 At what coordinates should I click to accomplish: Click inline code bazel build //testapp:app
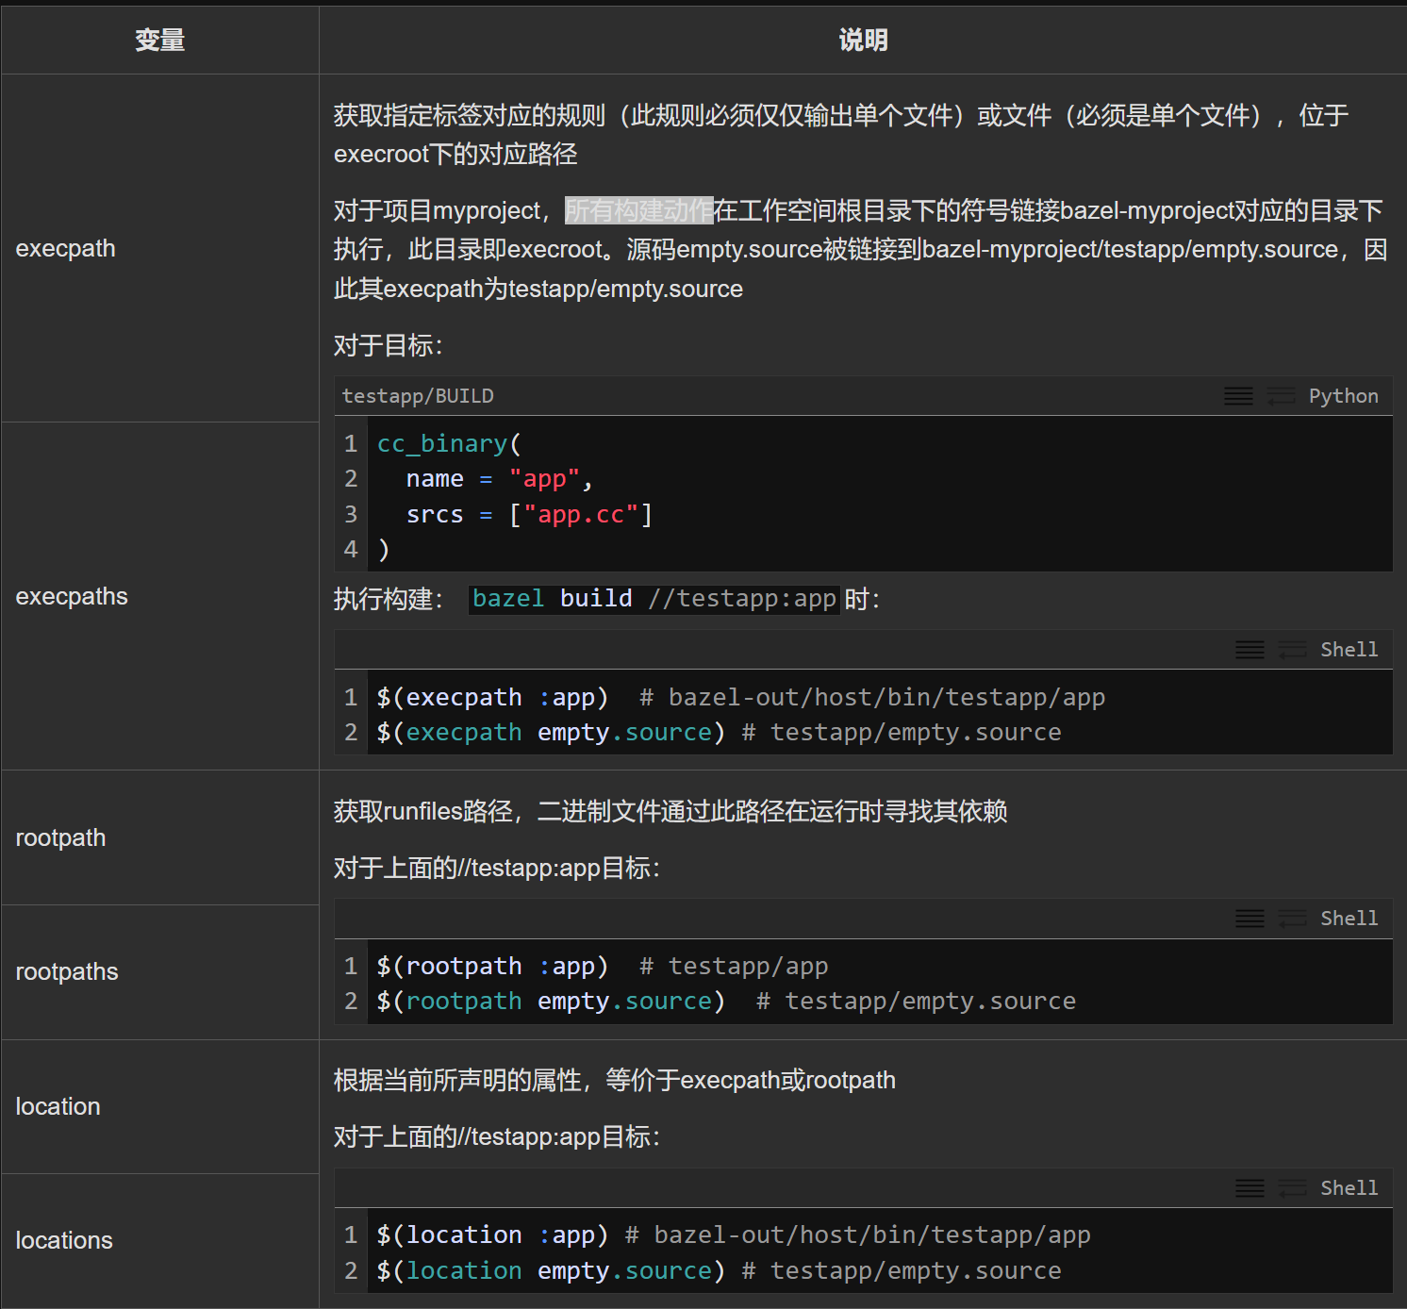(654, 599)
